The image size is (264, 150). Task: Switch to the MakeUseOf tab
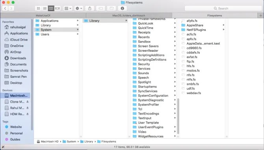pyautogui.click(x=43, y=15)
